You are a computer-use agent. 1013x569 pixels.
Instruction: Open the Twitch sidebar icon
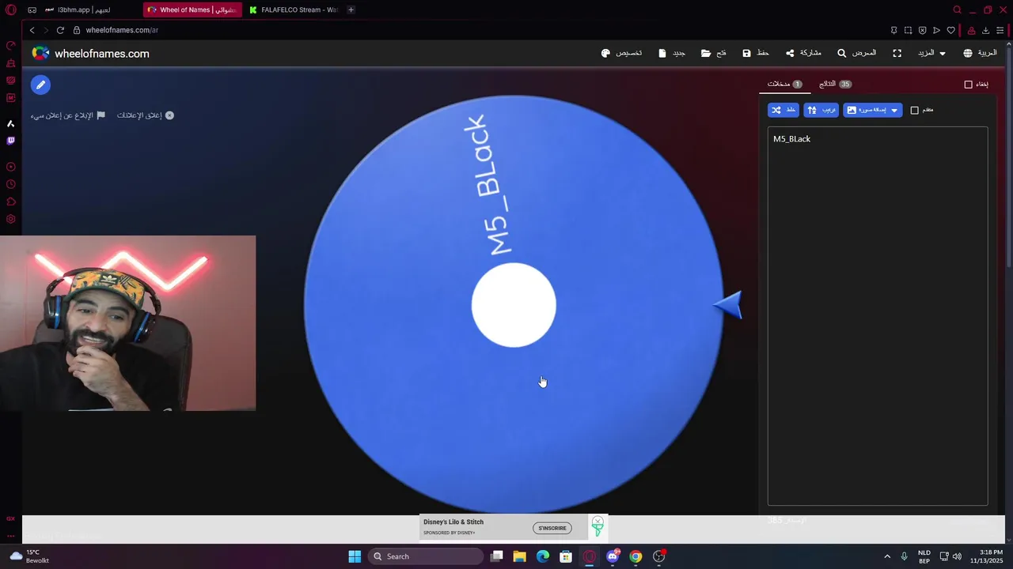(x=10, y=141)
